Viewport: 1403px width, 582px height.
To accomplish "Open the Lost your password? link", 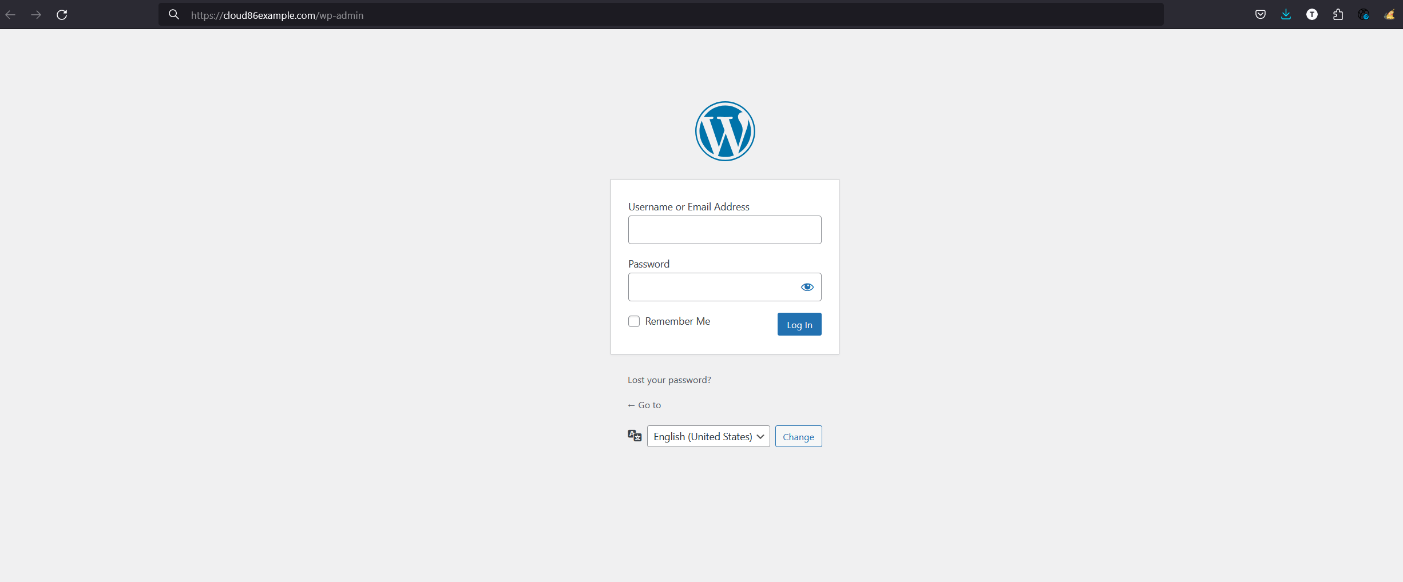I will pyautogui.click(x=669, y=380).
